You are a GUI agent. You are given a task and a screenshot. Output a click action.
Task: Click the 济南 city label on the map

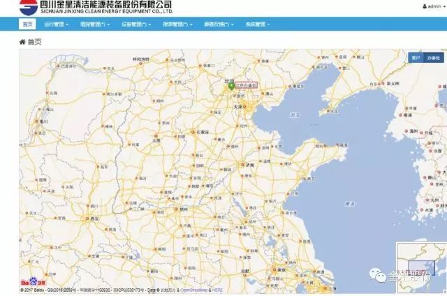250,165
